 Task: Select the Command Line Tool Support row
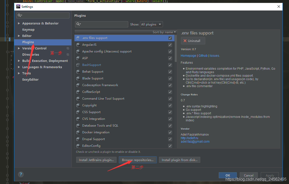pyautogui.click(x=124, y=99)
